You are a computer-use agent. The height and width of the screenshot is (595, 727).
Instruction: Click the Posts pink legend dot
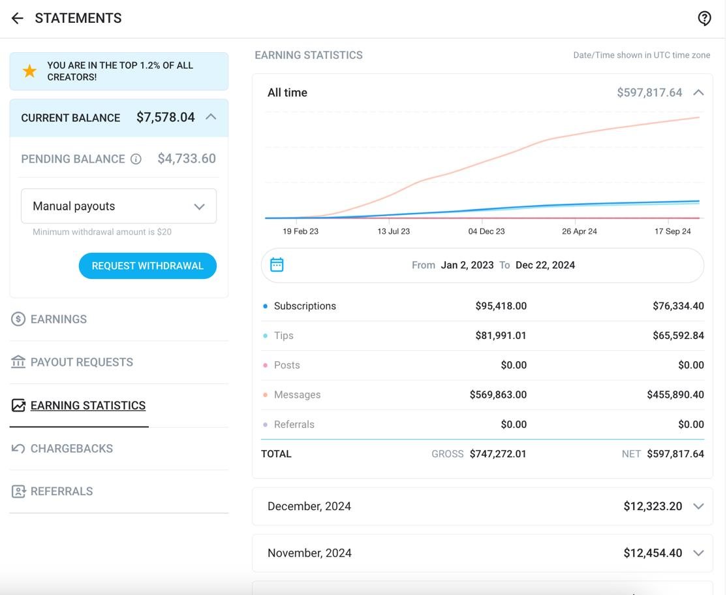(x=265, y=365)
